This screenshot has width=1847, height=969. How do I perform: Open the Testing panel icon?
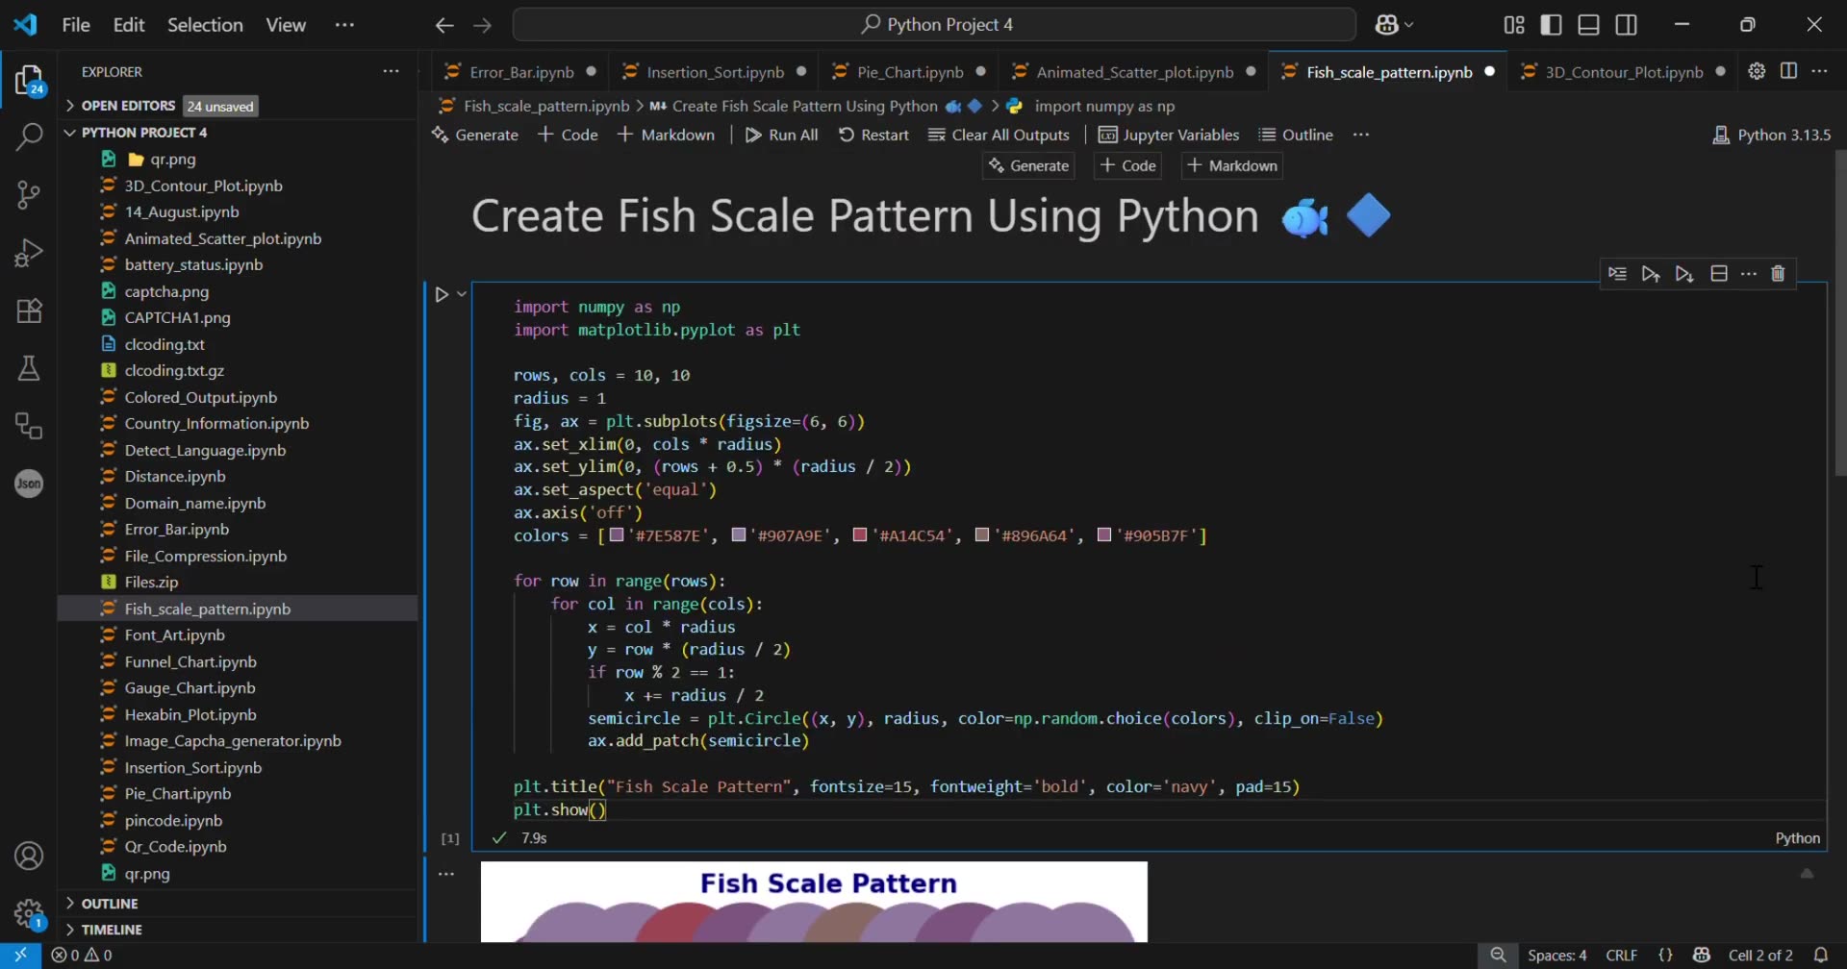click(29, 367)
